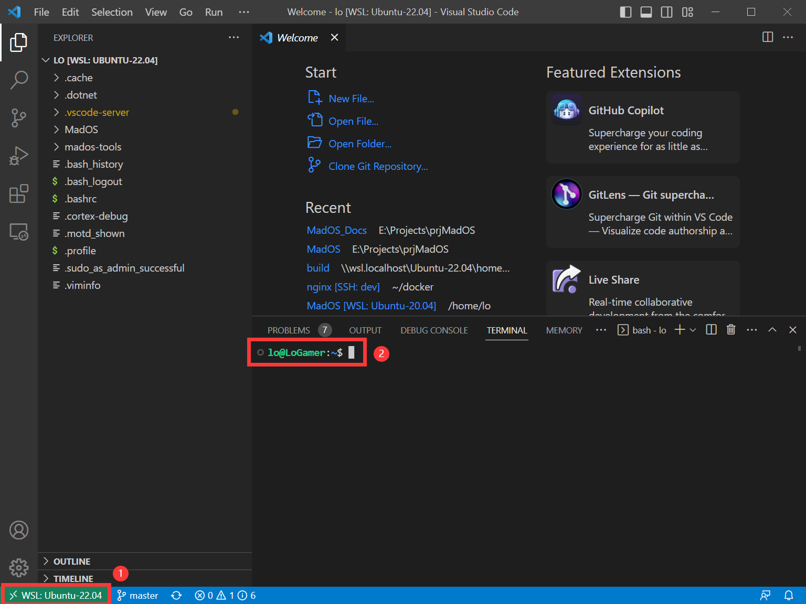Select the TERMINAL panel tab
This screenshot has height=604, width=806.
click(x=507, y=330)
